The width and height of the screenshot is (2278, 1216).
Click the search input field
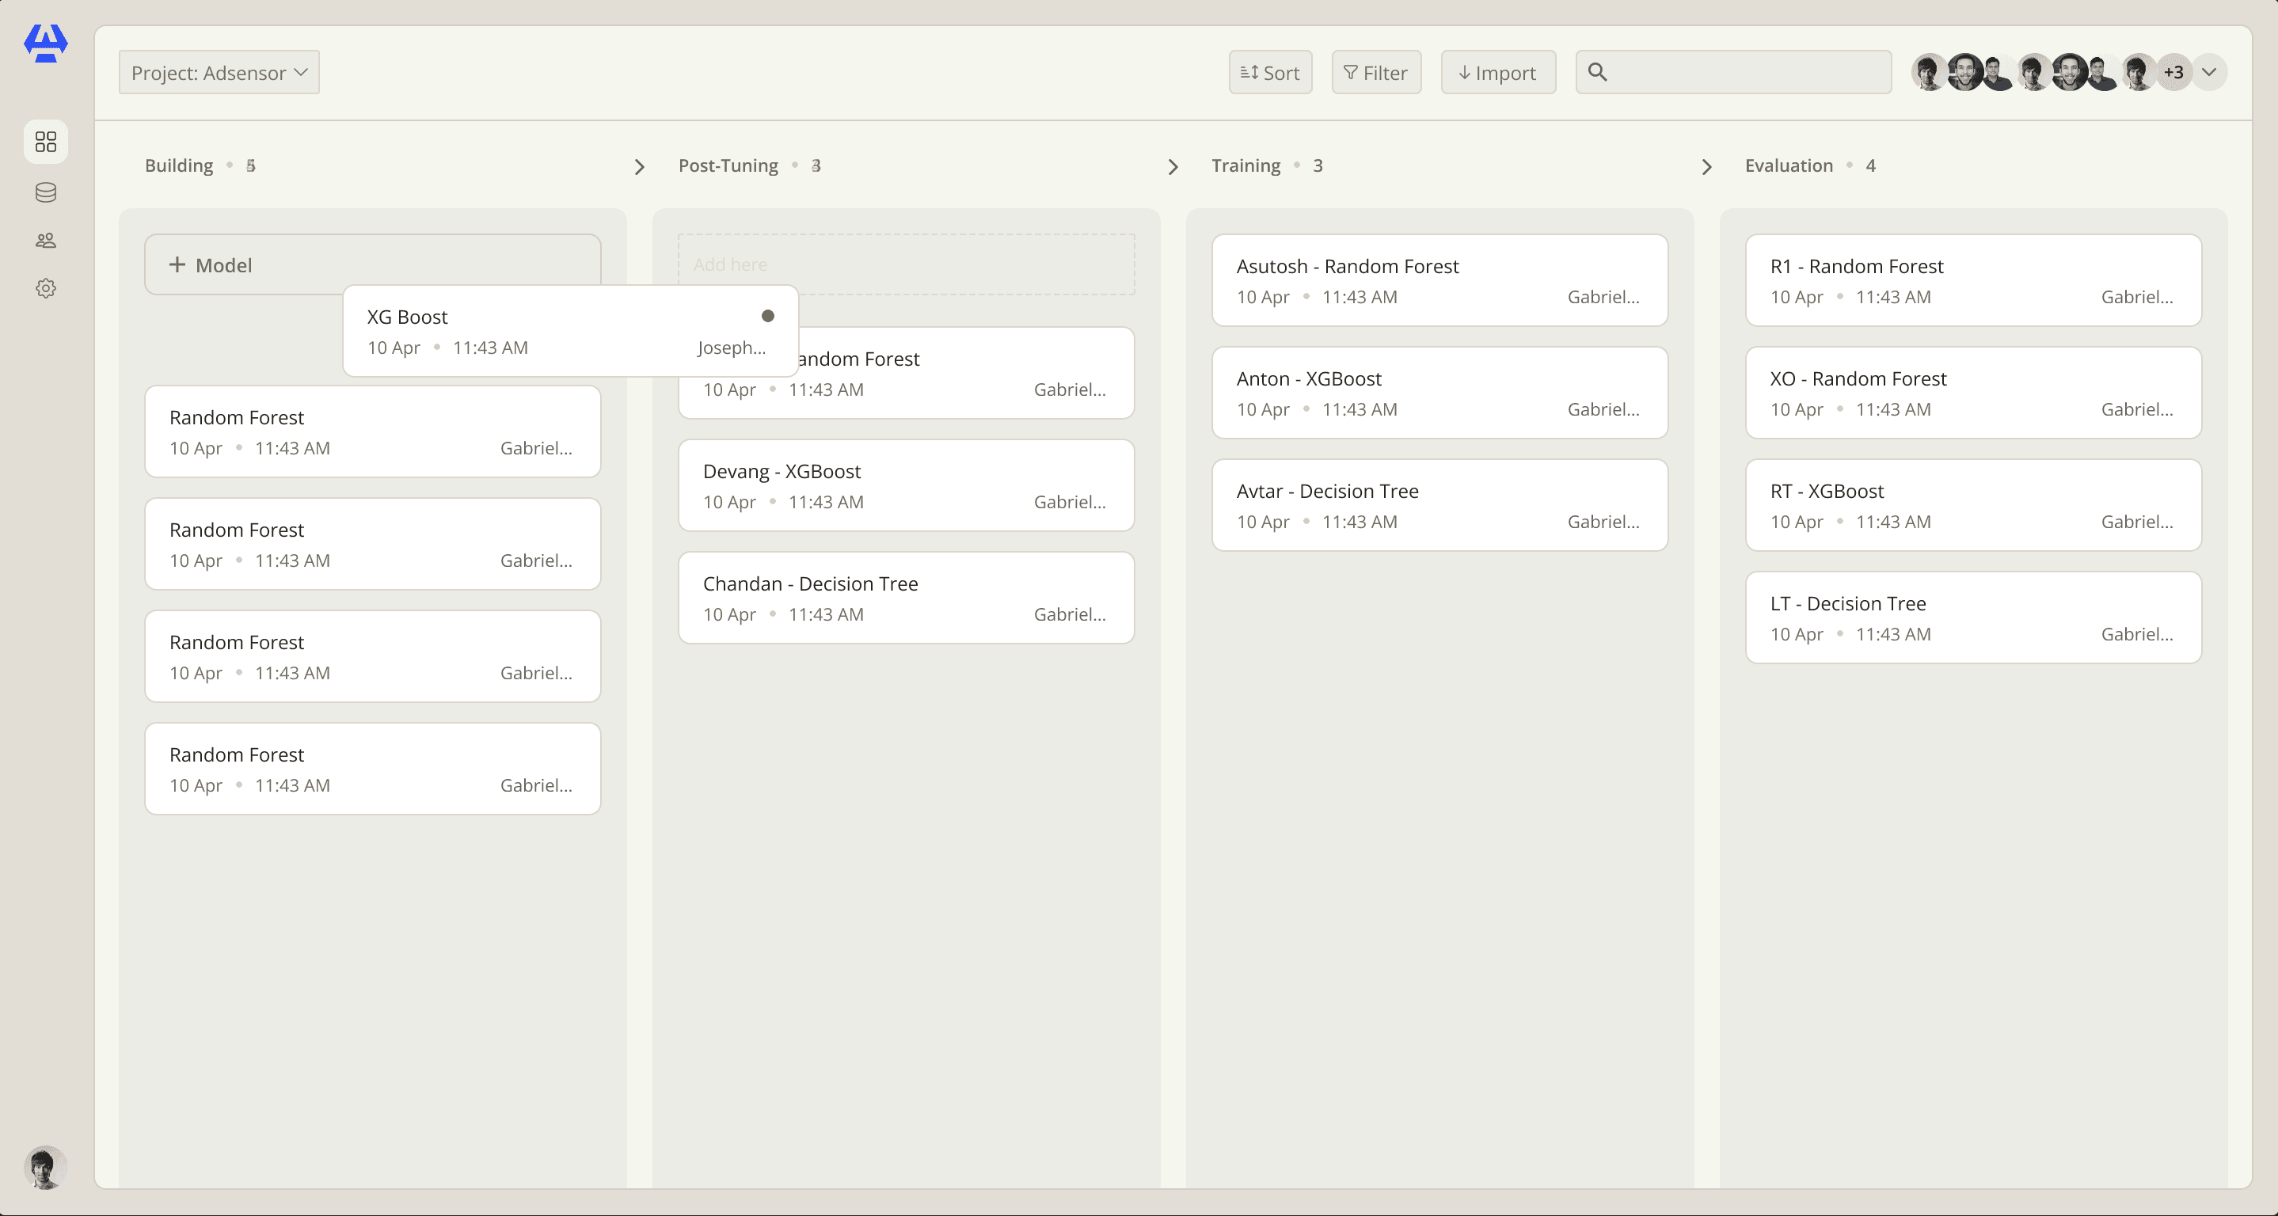[1733, 73]
